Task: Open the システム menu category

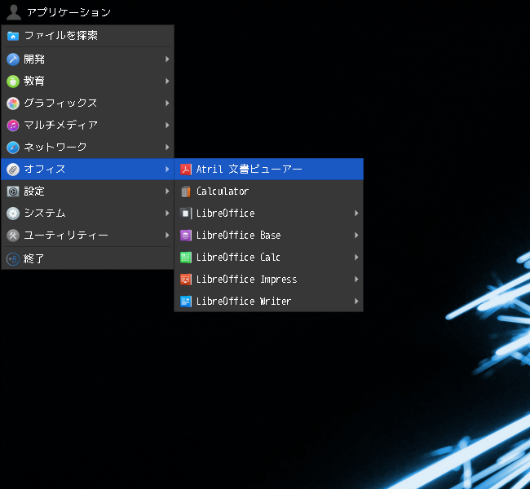Action: pos(87,214)
